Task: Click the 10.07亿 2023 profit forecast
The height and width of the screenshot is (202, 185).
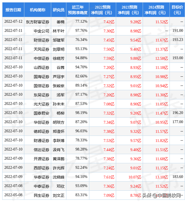Action: pyautogui.click(x=135, y=177)
